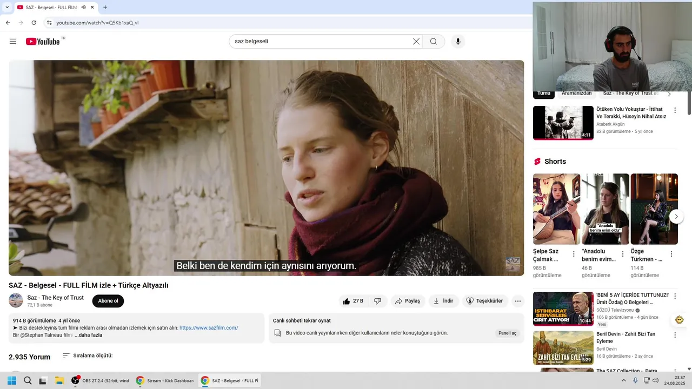Open Teşekkürler super thanks button

(484, 301)
